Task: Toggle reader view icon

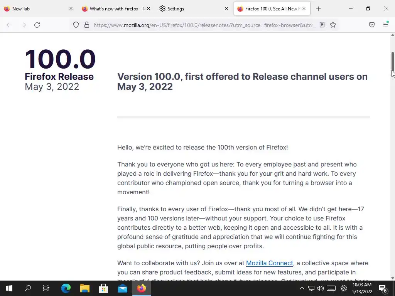Action: (322, 25)
